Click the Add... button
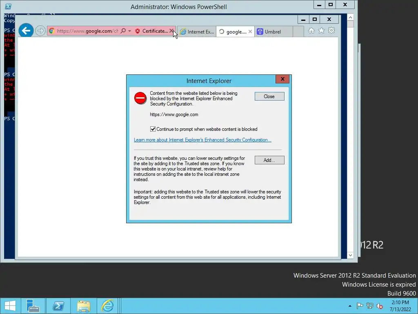Viewport: 418px width, 314px height. (x=269, y=160)
